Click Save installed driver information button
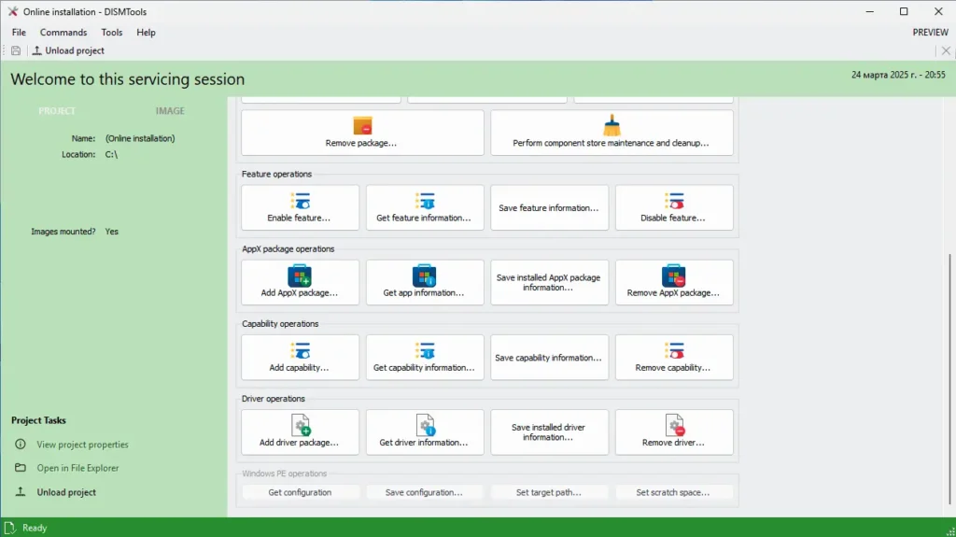The height and width of the screenshot is (537, 956). point(549,432)
